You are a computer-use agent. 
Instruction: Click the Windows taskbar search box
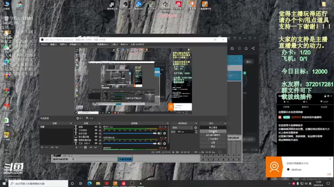(38, 184)
